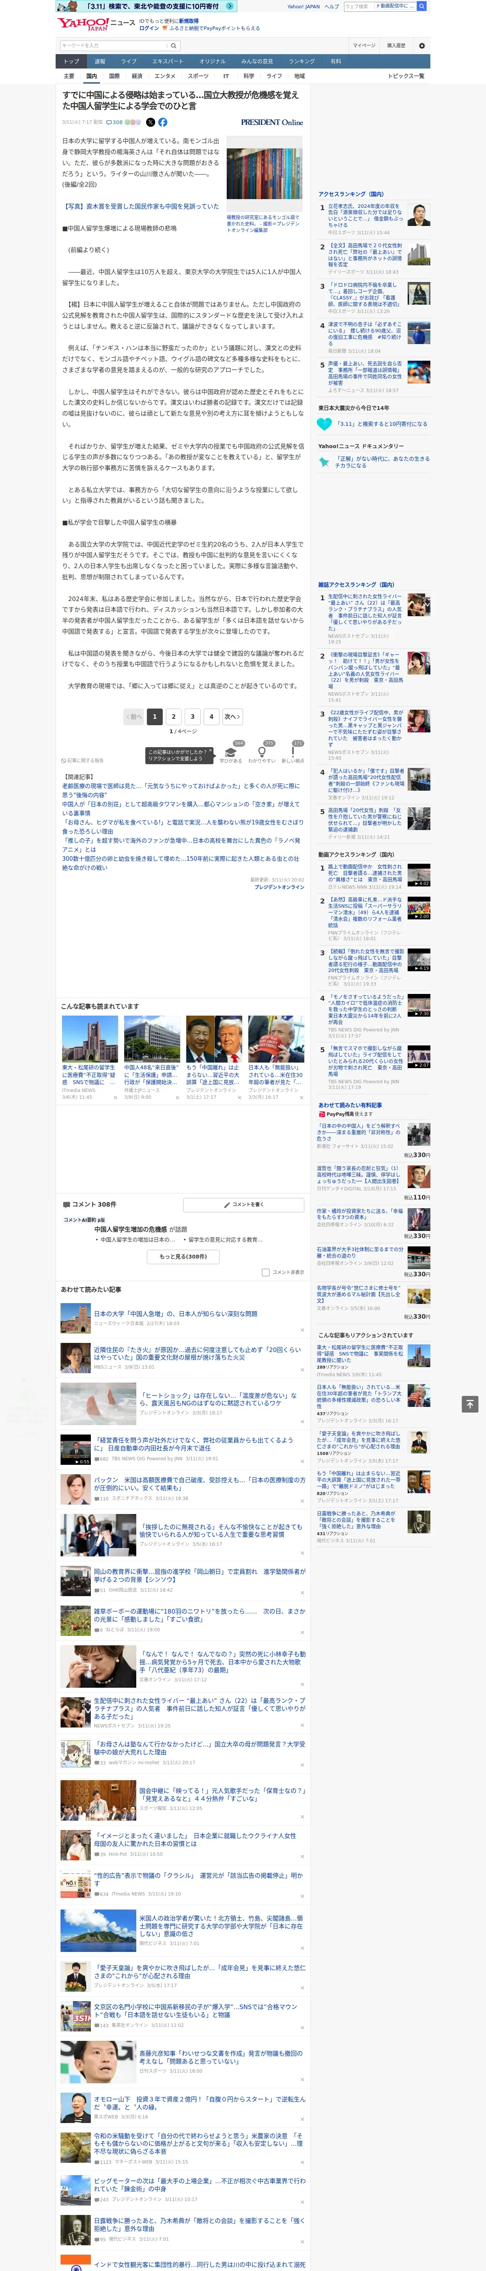
Task: Click the ヘルプ link at top
Action: [332, 6]
